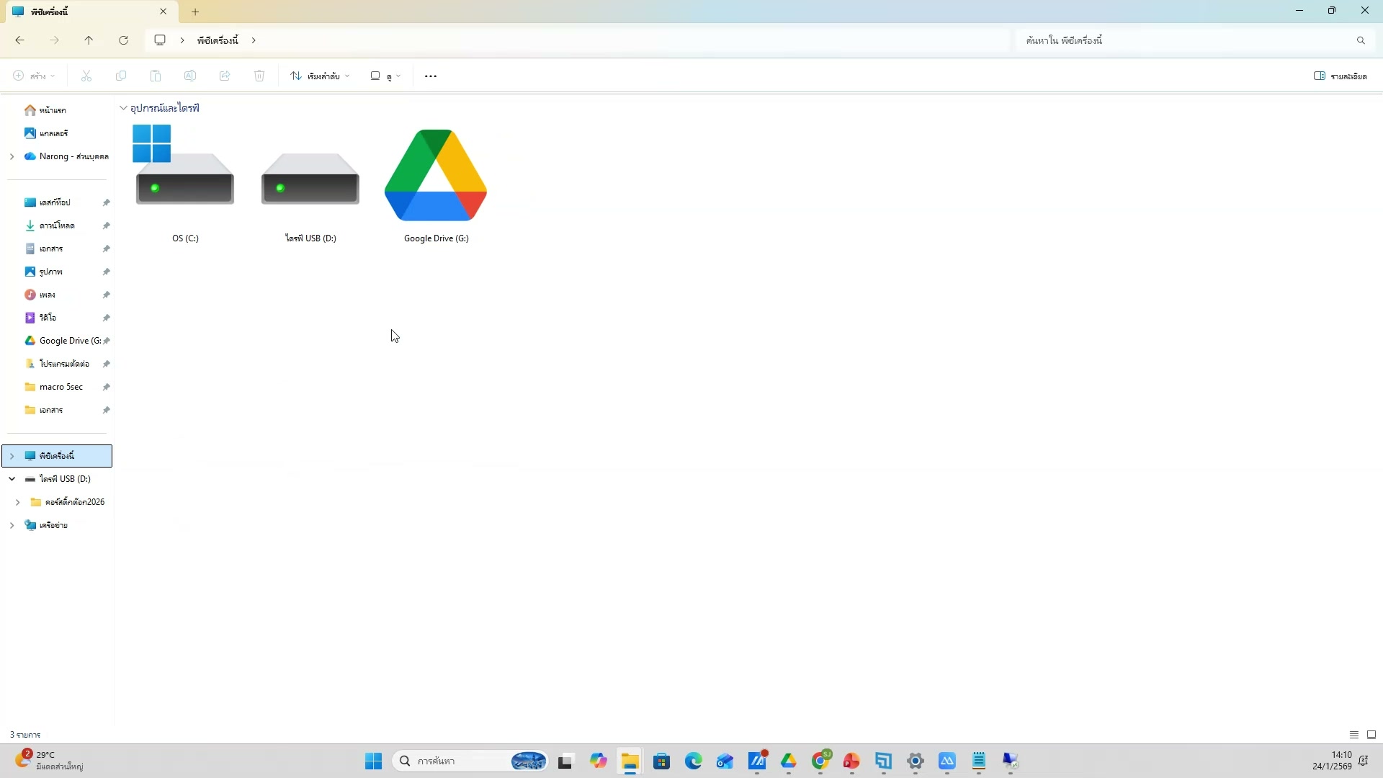Open the macro 5sec pinned folder
Image resolution: width=1383 pixels, height=778 pixels.
61,387
